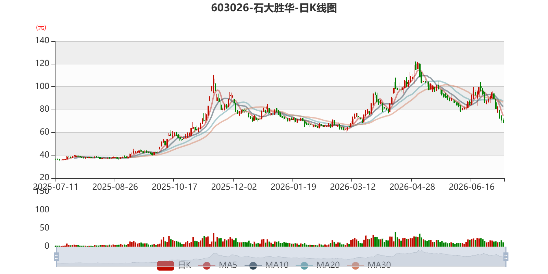This screenshot has height=274, width=548.
Task: Click the 60 price axis label
Action: [x=45, y=132]
